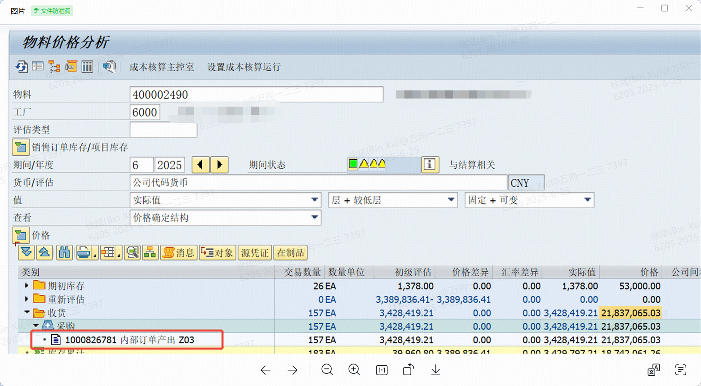Viewport: 701px width, 386px height.
Task: Zoom in the image viewer
Action: click(354, 370)
